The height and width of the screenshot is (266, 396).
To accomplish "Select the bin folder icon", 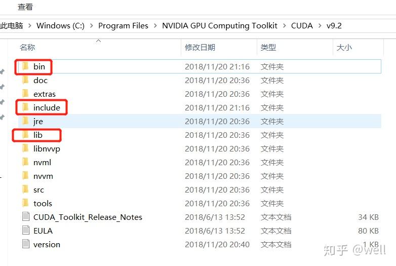I will [x=25, y=66].
